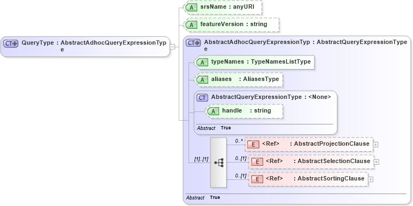Image resolution: width=413 pixels, height=206 pixels.
Task: Select the <Ref> : AbstractSortingClause label
Action: pyautogui.click(x=315, y=178)
